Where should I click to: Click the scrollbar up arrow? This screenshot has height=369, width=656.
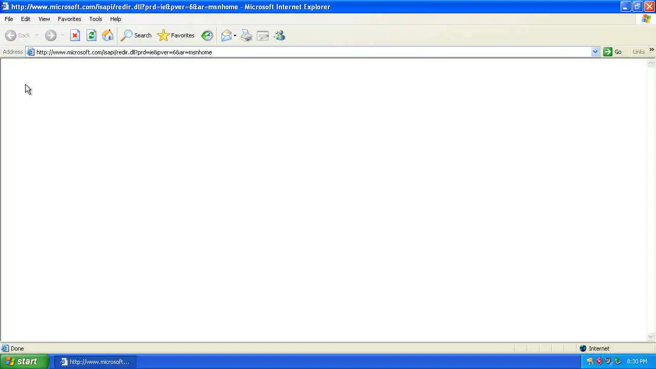point(651,63)
